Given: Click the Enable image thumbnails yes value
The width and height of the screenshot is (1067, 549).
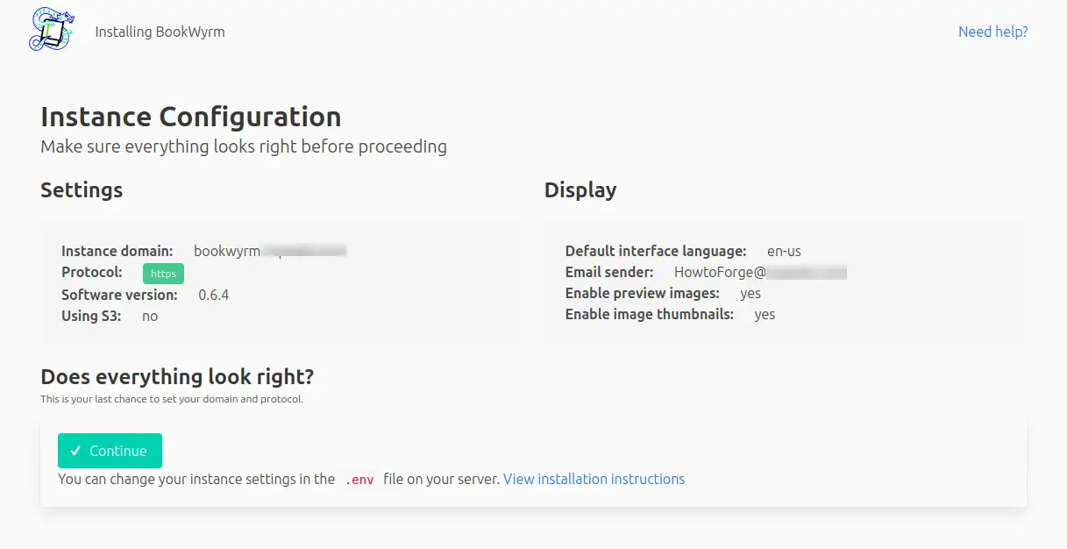Looking at the screenshot, I should (x=765, y=314).
